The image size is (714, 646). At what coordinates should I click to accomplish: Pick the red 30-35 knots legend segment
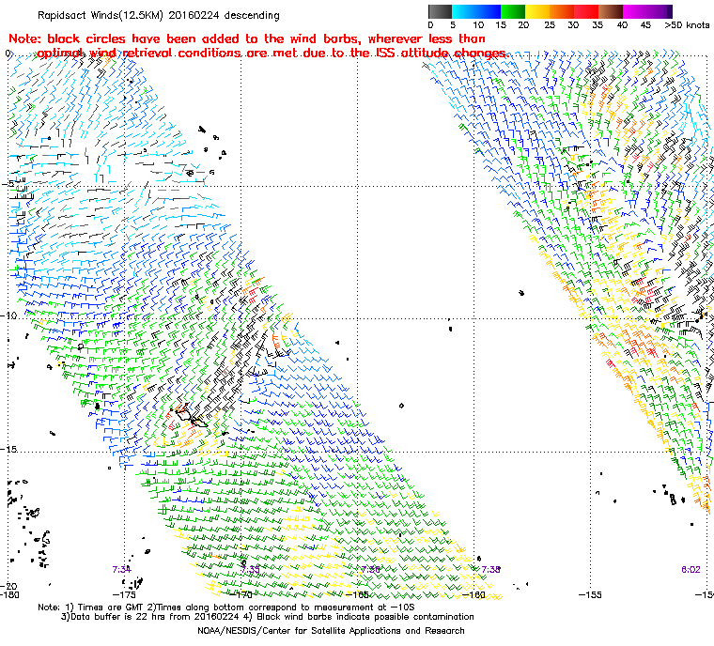click(586, 11)
